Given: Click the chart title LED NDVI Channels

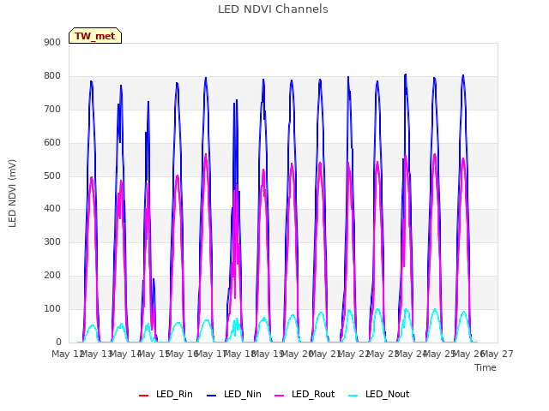Looking at the screenshot, I should click(273, 9).
